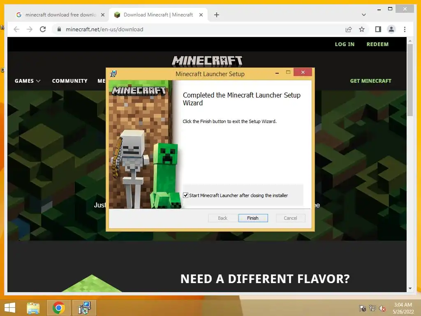Open File Explorer from taskbar
This screenshot has height=316, width=421.
click(33, 308)
